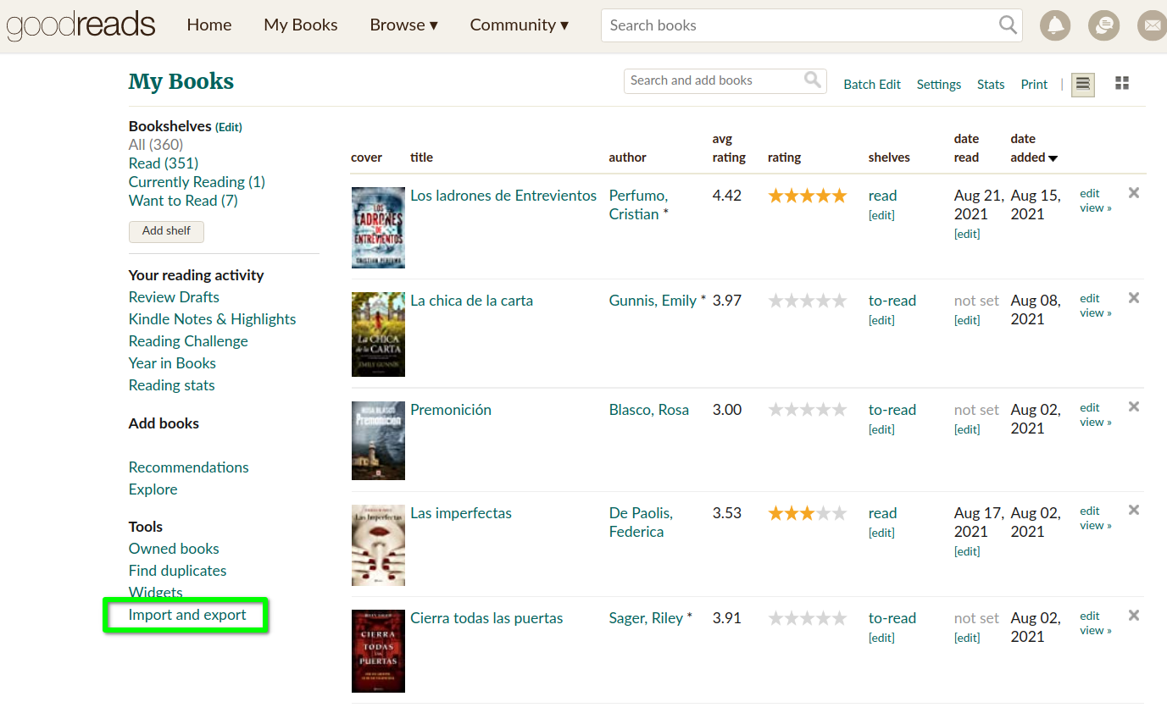Set Las imperfectas rating to four stars
1167x713 pixels.
(823, 513)
